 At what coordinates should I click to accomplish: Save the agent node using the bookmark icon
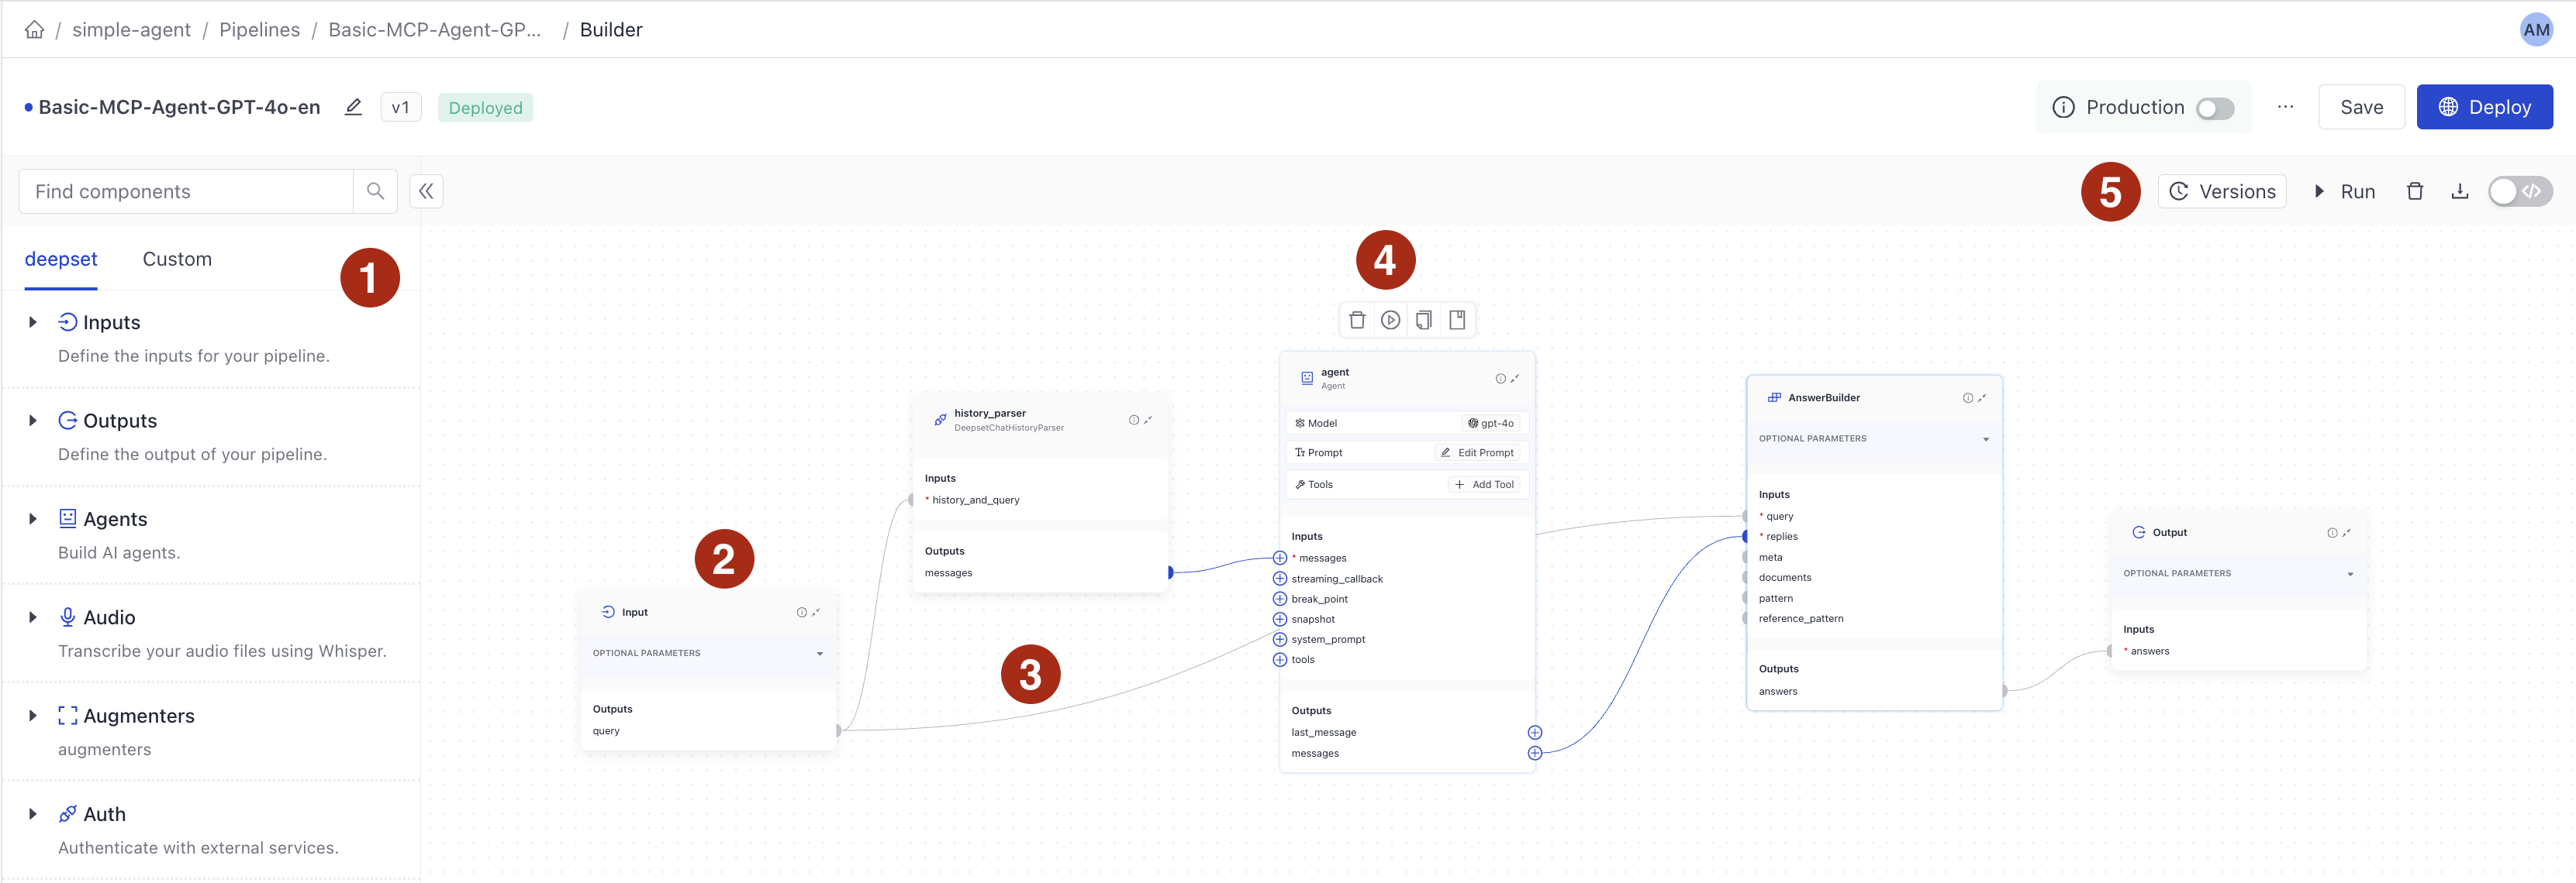1458,320
